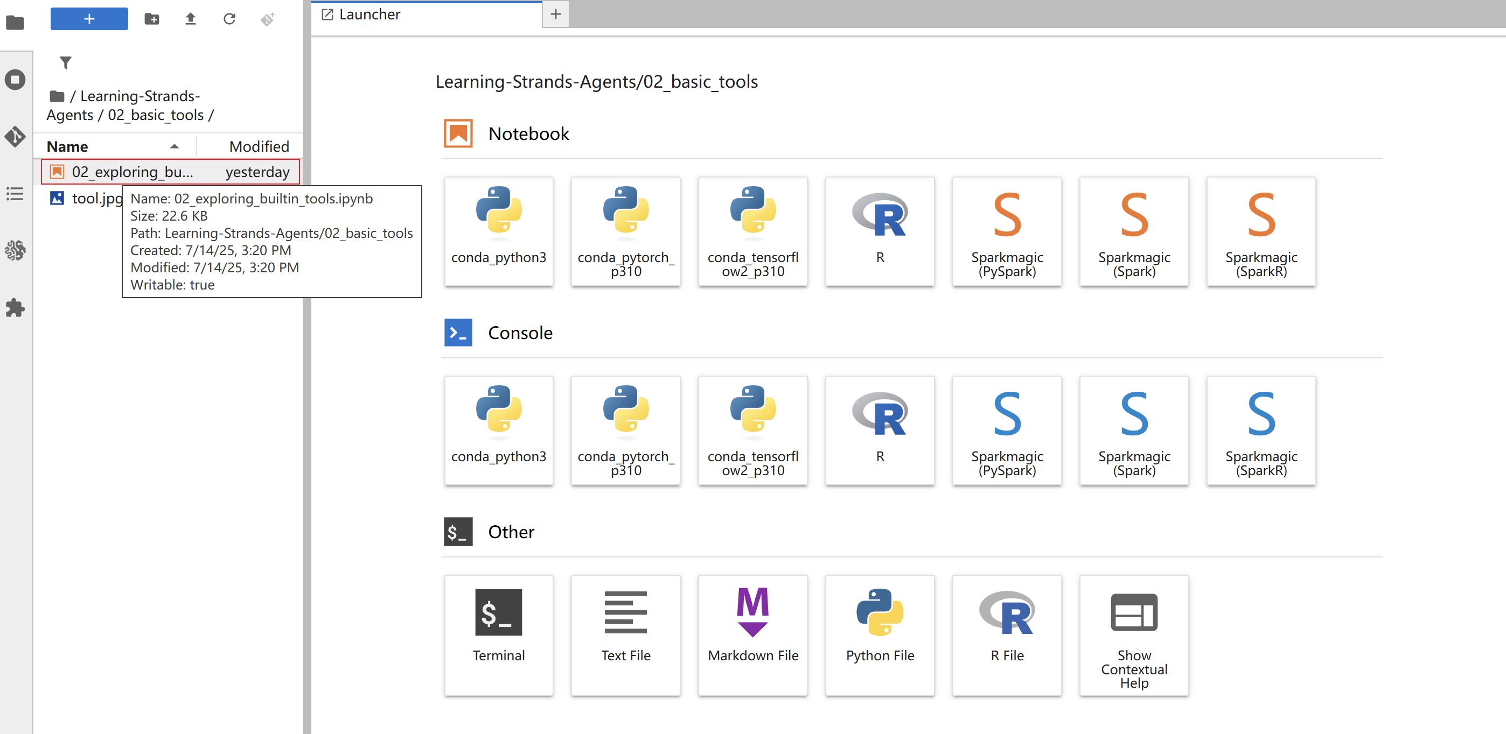1506x734 pixels.
Task: Select the 02_exploring_builtin_tools notebook file
Action: [x=170, y=172]
